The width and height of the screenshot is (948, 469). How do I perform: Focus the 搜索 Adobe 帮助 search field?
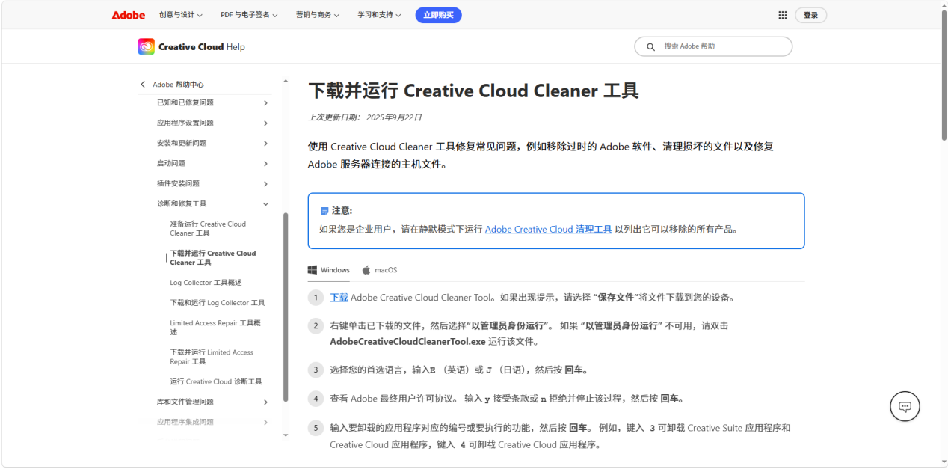[713, 46]
